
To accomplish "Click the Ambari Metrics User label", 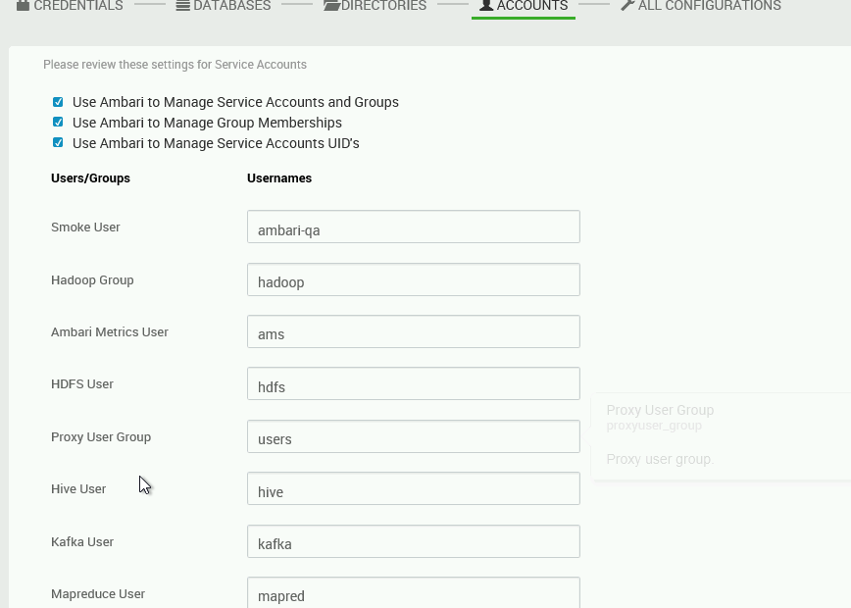I will tap(110, 331).
